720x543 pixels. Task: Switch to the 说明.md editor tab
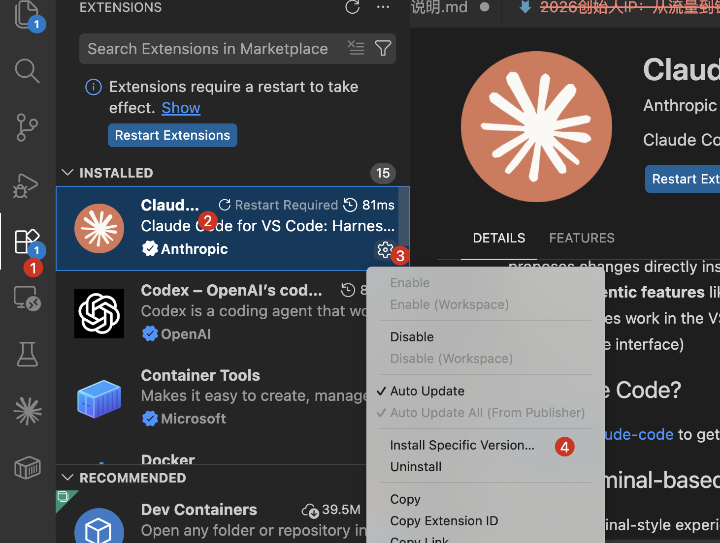[x=439, y=7]
